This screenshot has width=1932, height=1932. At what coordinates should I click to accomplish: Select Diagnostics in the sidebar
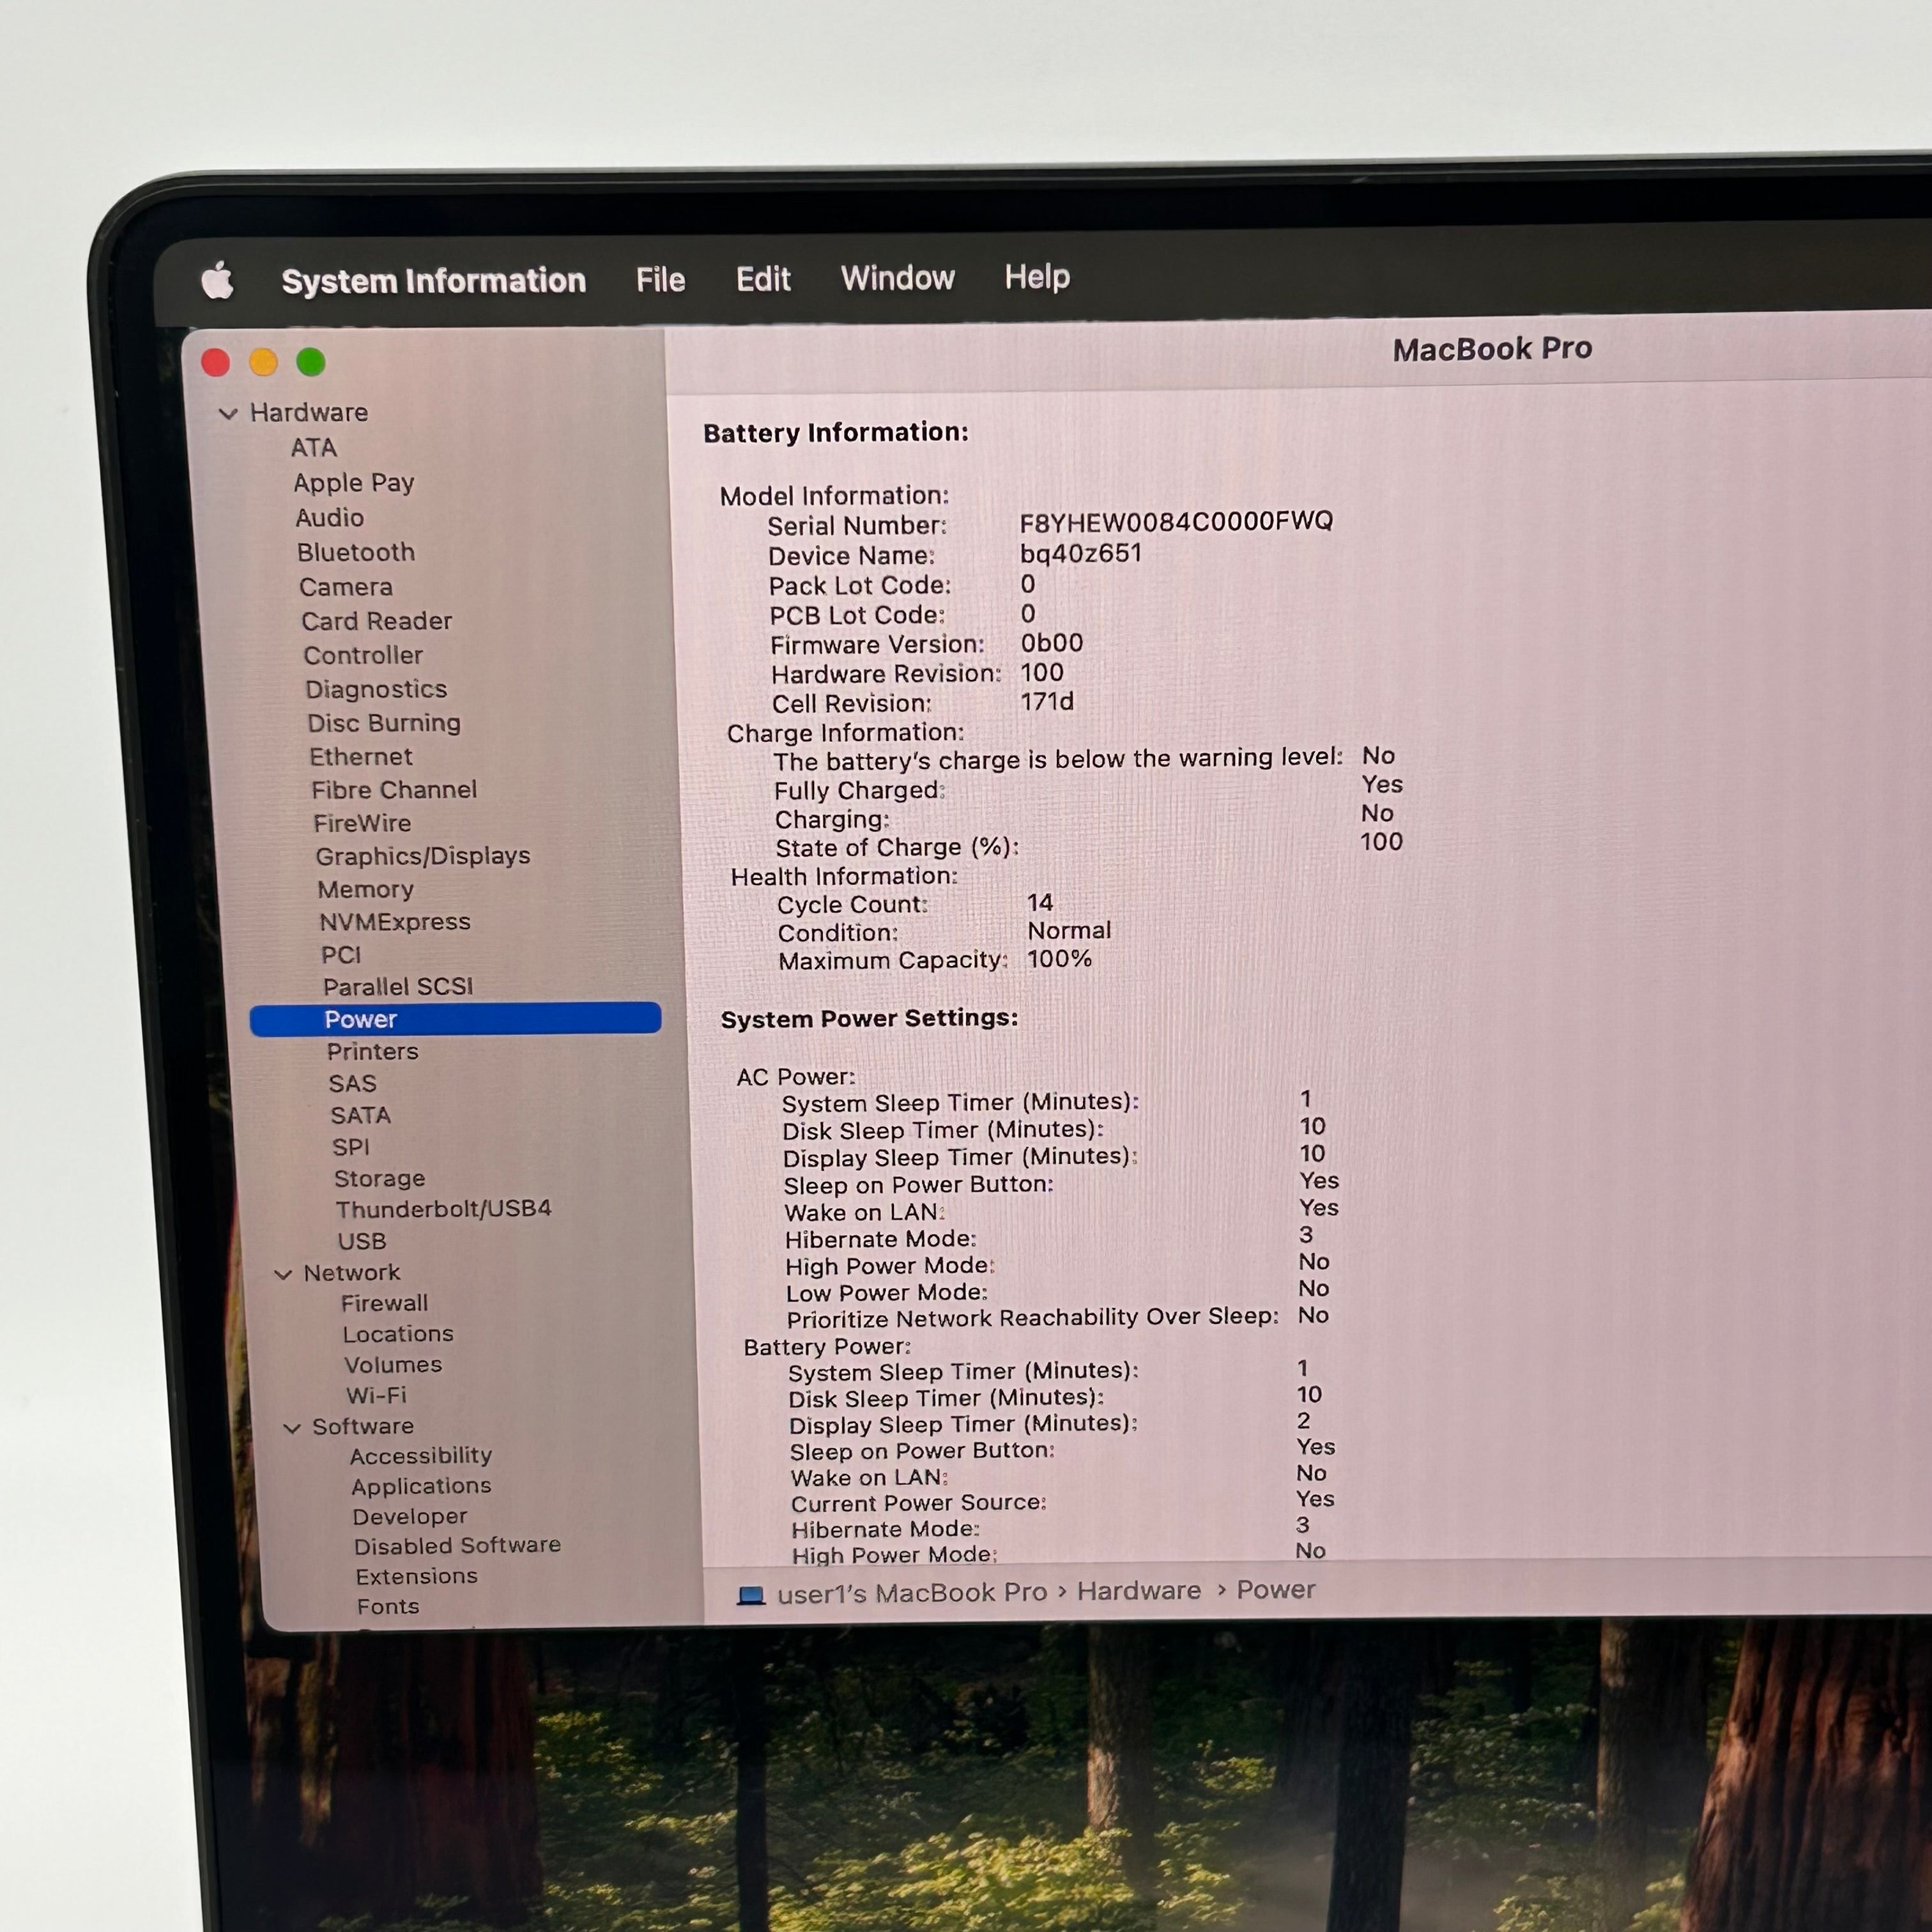pos(376,689)
